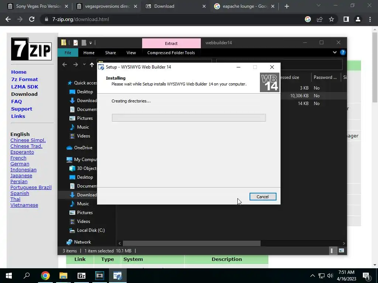
Task: Expand the recent locations dropdown in Explorer
Action: click(x=84, y=64)
